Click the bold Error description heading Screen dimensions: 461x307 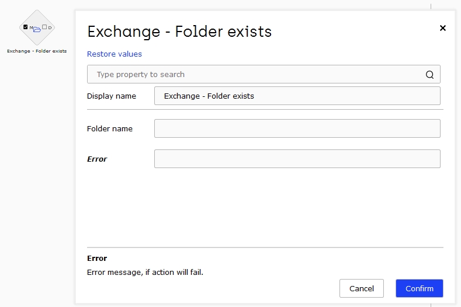[x=97, y=258]
